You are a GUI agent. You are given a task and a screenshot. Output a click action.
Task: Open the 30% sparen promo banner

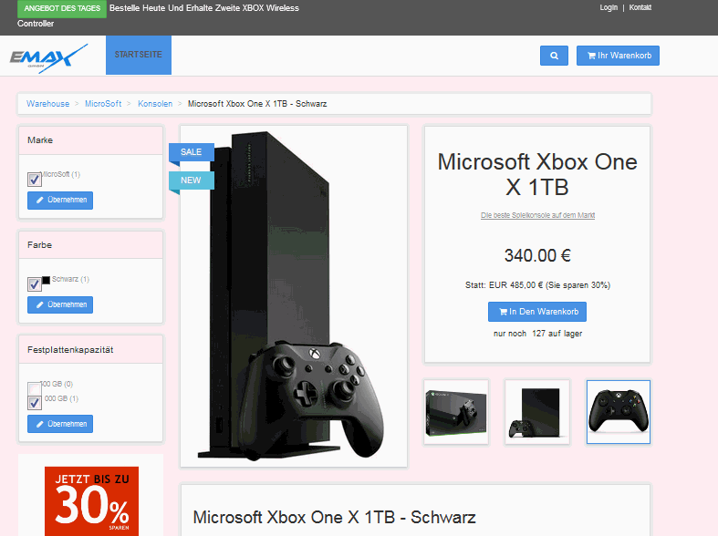pyautogui.click(x=91, y=501)
